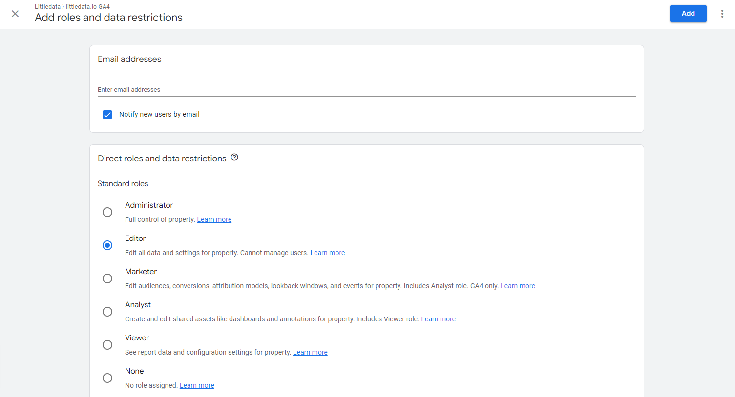735x397 pixels.
Task: Click the Analyst role label
Action: click(x=138, y=305)
